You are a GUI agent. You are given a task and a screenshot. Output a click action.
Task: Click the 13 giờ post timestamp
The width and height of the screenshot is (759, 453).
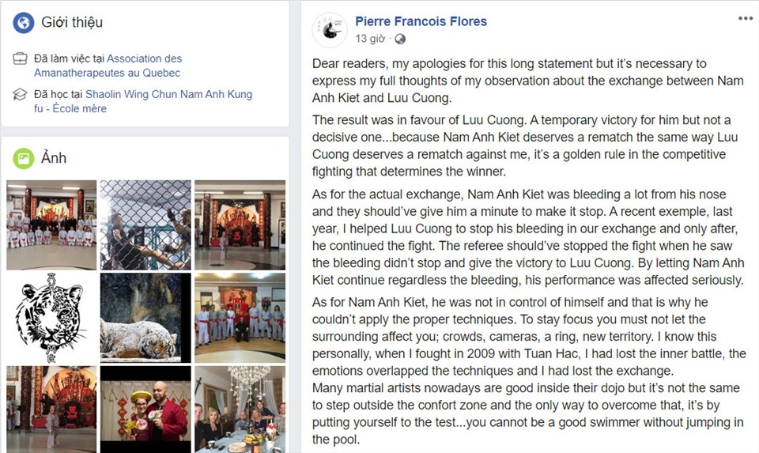[370, 39]
